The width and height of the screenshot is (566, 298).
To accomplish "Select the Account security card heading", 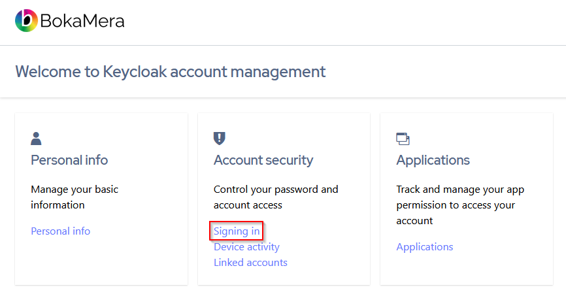I will pyautogui.click(x=263, y=160).
